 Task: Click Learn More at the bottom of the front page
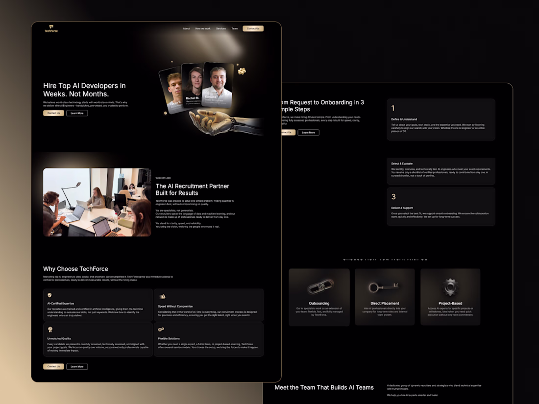click(x=77, y=367)
